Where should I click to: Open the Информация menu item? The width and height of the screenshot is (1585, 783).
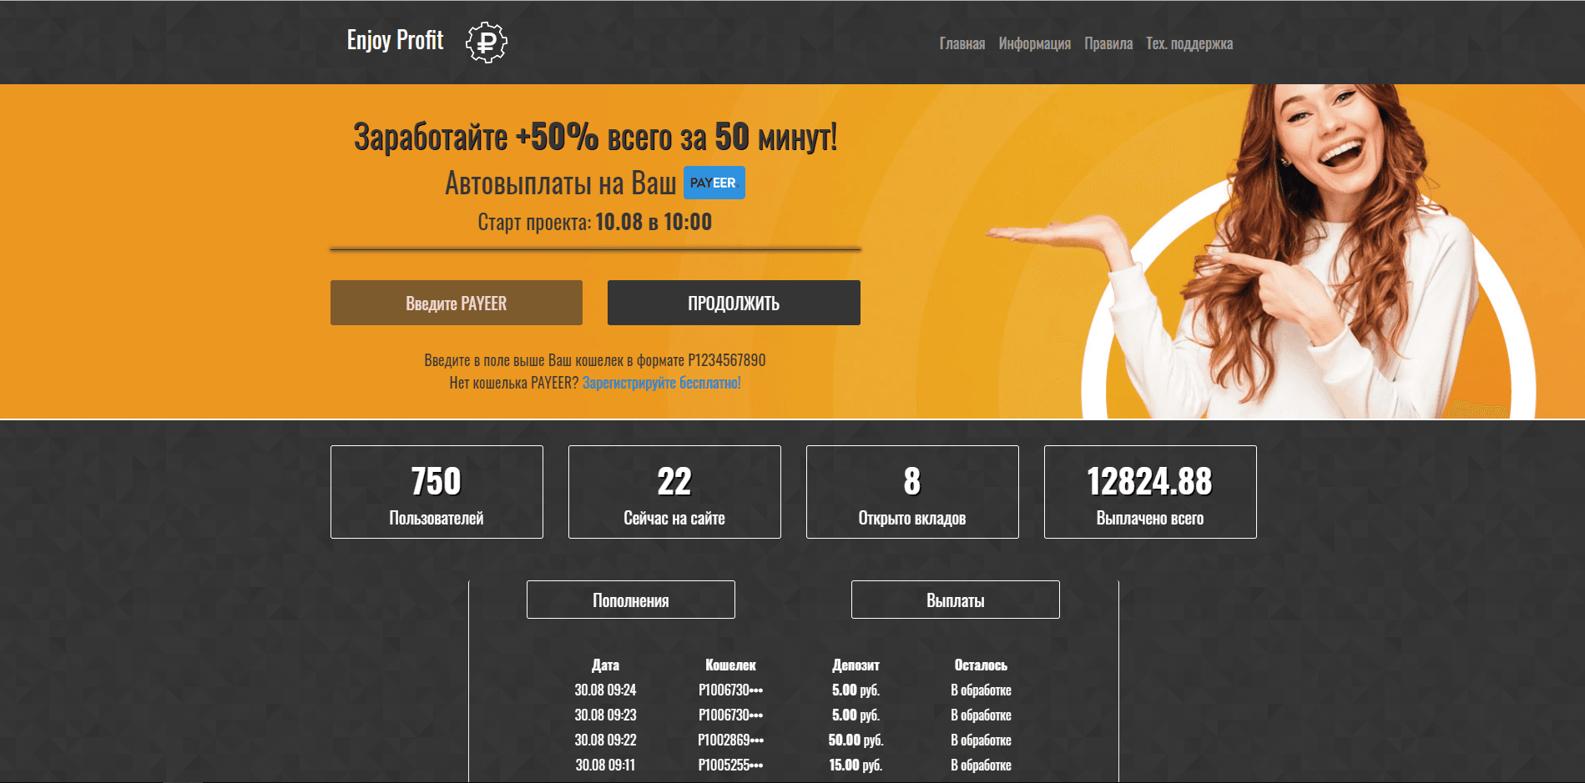[1034, 43]
